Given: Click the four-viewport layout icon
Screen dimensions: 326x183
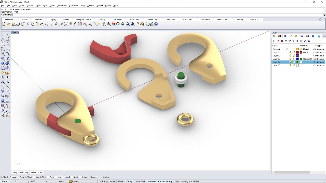Looking at the screenshot, I should [x=80, y=24].
